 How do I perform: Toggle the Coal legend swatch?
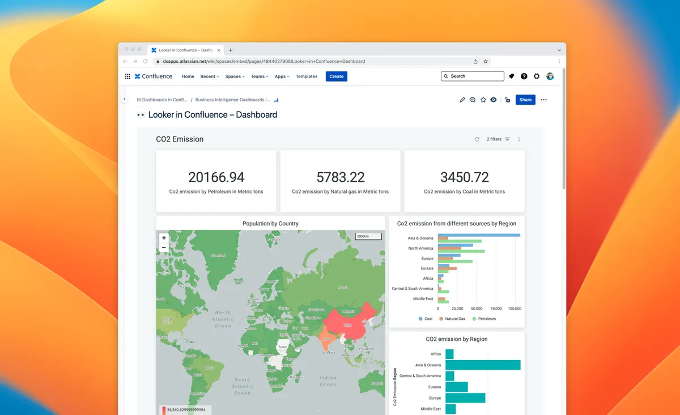420,319
